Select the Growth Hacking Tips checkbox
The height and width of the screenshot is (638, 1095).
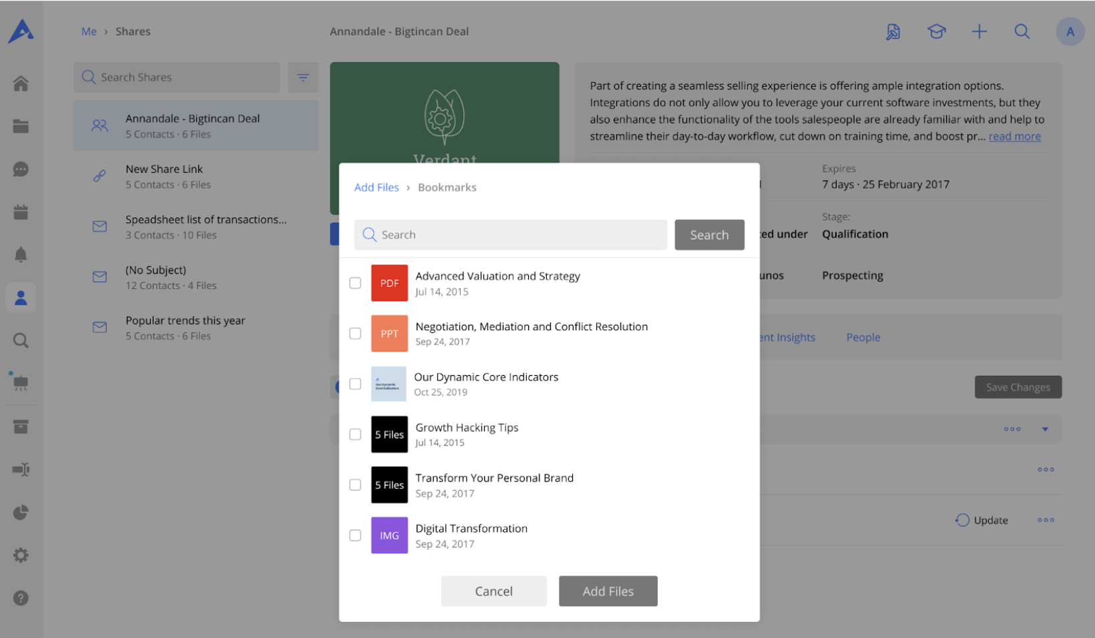355,434
